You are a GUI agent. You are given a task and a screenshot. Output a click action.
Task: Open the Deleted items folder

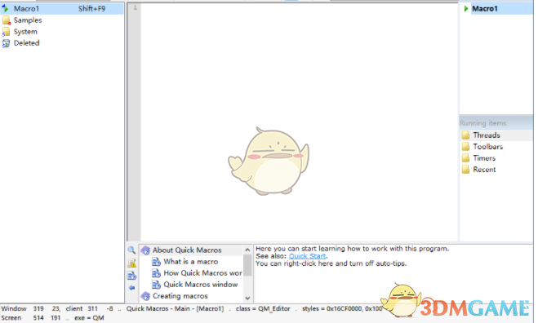(x=26, y=43)
